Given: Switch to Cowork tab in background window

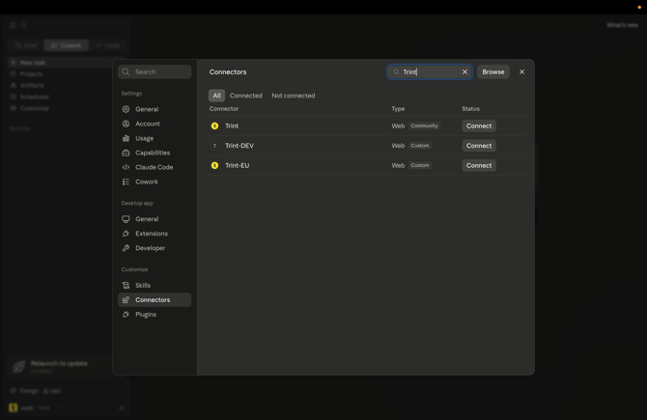Looking at the screenshot, I should 67,45.
